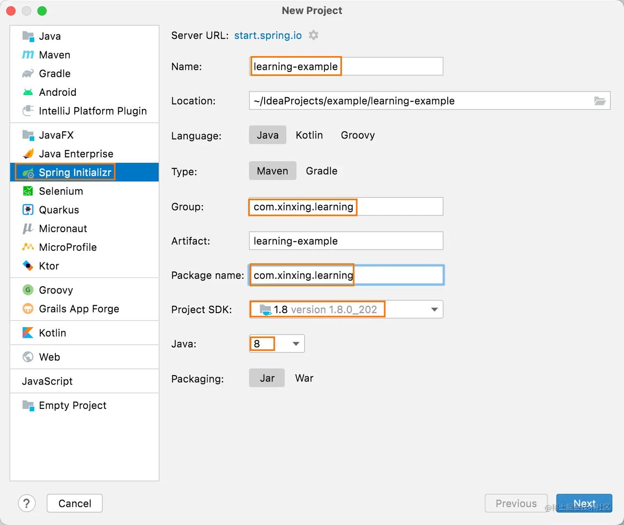Viewport: 624px width, 525px height.
Task: Open the start.spring.io server link
Action: click(x=268, y=35)
